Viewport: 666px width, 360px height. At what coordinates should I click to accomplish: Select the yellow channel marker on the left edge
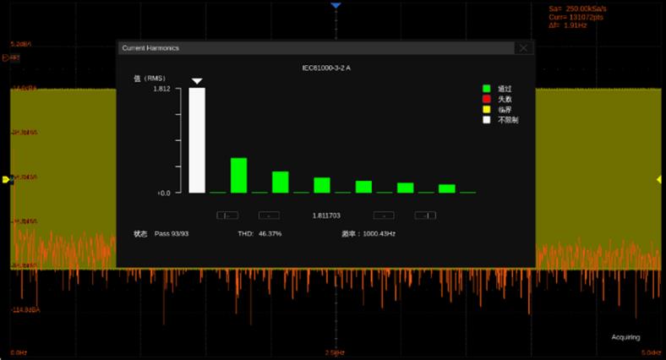coord(7,179)
